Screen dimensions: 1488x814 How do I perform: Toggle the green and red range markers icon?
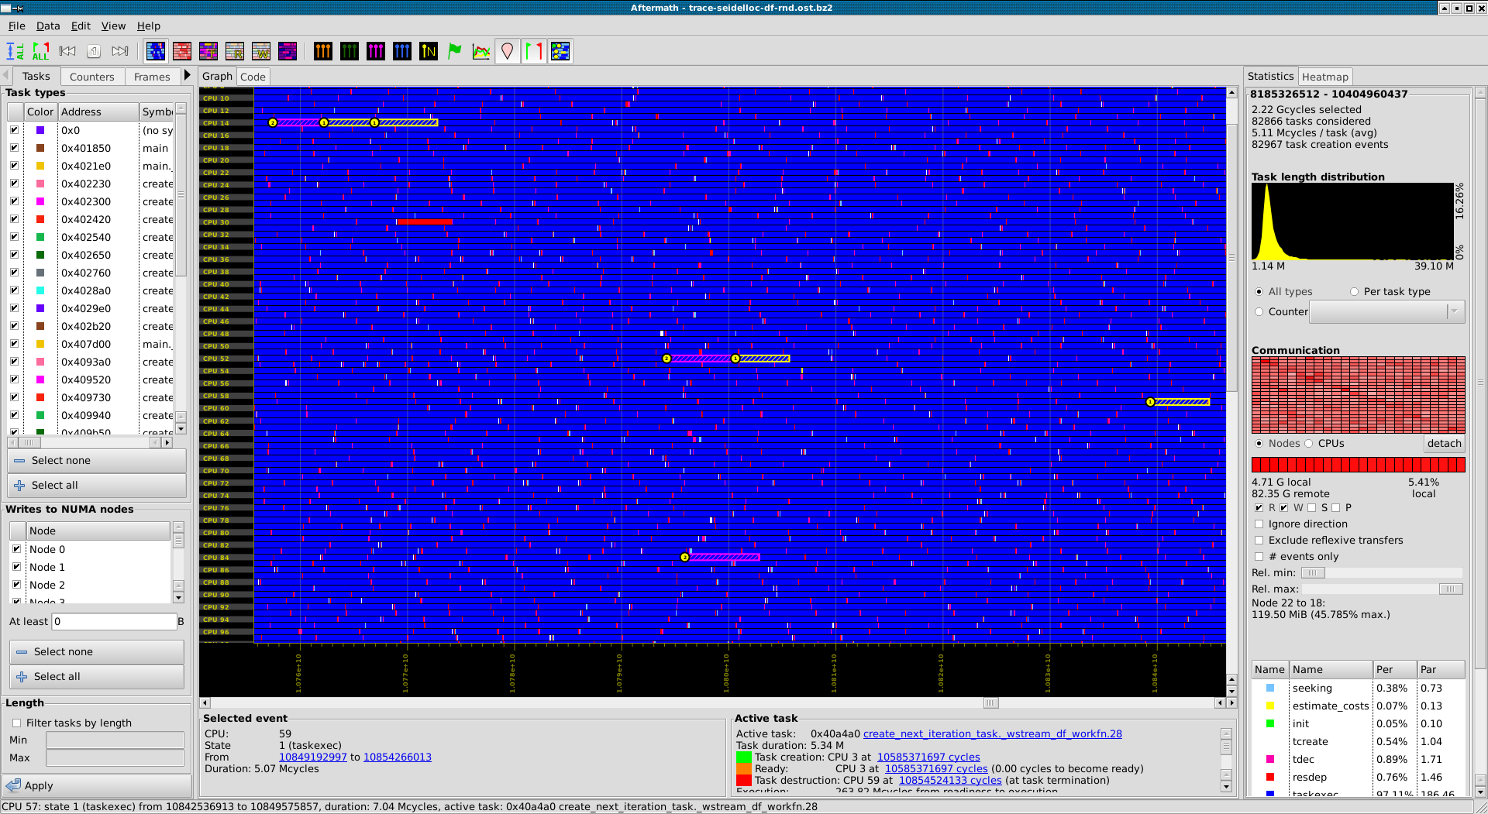(x=534, y=51)
